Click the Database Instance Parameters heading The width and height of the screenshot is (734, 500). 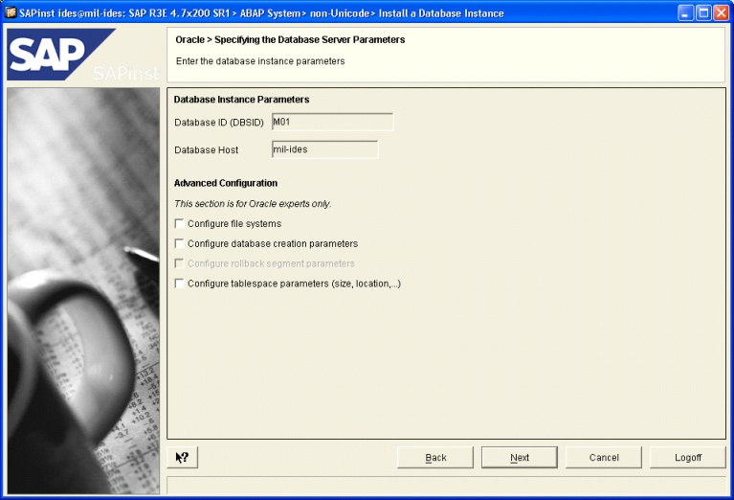[241, 100]
